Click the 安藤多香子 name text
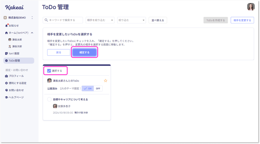This screenshot has height=144, width=260. 64,106
